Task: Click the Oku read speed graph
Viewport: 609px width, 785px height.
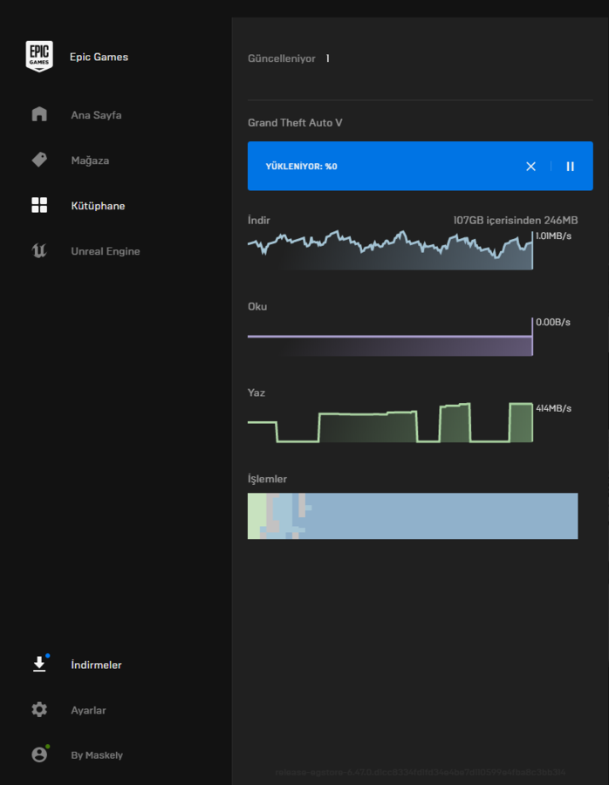Action: coord(390,337)
